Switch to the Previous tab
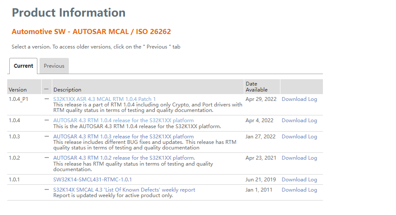396x215 pixels. coord(54,66)
